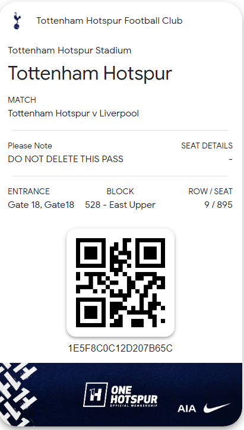Viewport: 244px width, 430px height.
Task: Click the DO NOT DELETE THIS PASS note
Action: coord(65,159)
